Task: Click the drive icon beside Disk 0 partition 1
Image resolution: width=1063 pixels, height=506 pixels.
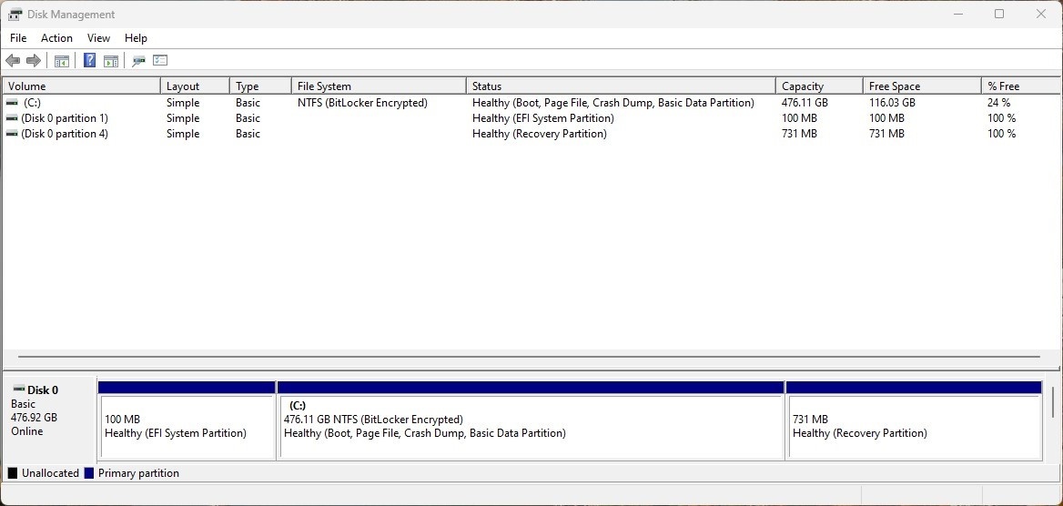Action: pyautogui.click(x=12, y=118)
